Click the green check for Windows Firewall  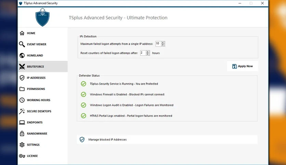pos(83,94)
